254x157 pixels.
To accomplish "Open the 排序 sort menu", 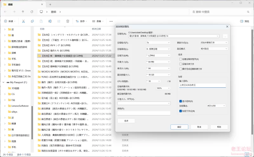I will [82, 21].
